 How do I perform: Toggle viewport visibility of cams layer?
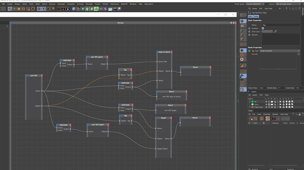coord(269,105)
